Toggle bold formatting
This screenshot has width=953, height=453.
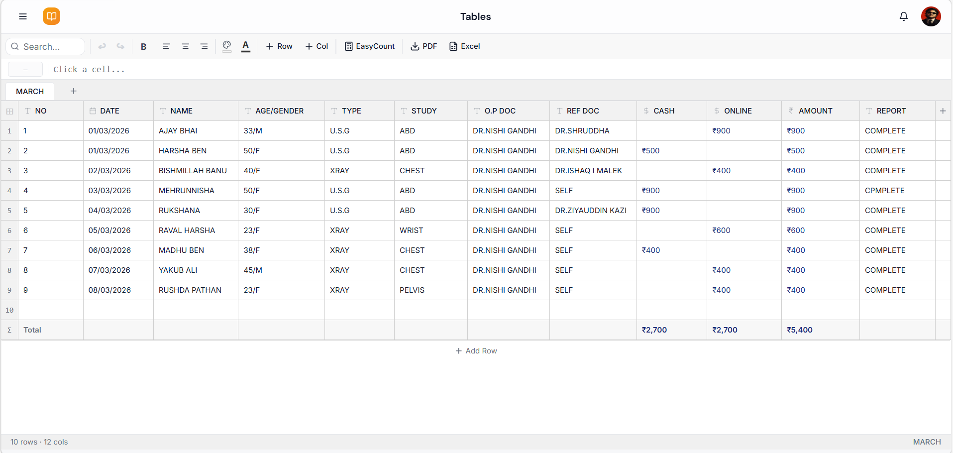point(143,46)
